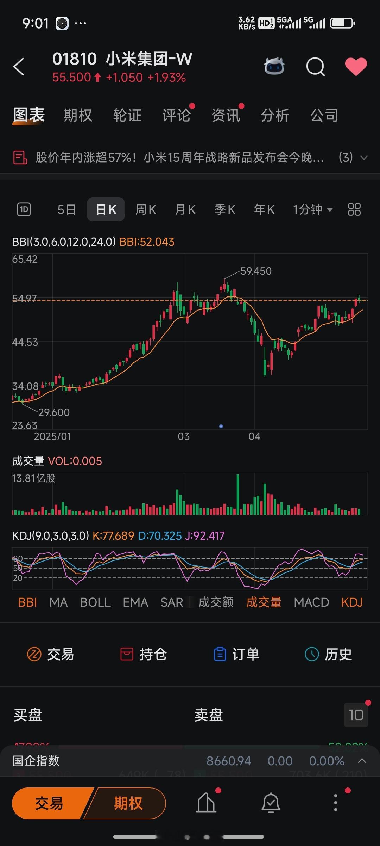Tap the back arrow icon

tap(19, 67)
